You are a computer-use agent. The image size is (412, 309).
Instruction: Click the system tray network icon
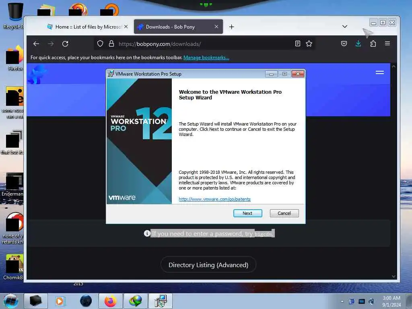coord(362,301)
